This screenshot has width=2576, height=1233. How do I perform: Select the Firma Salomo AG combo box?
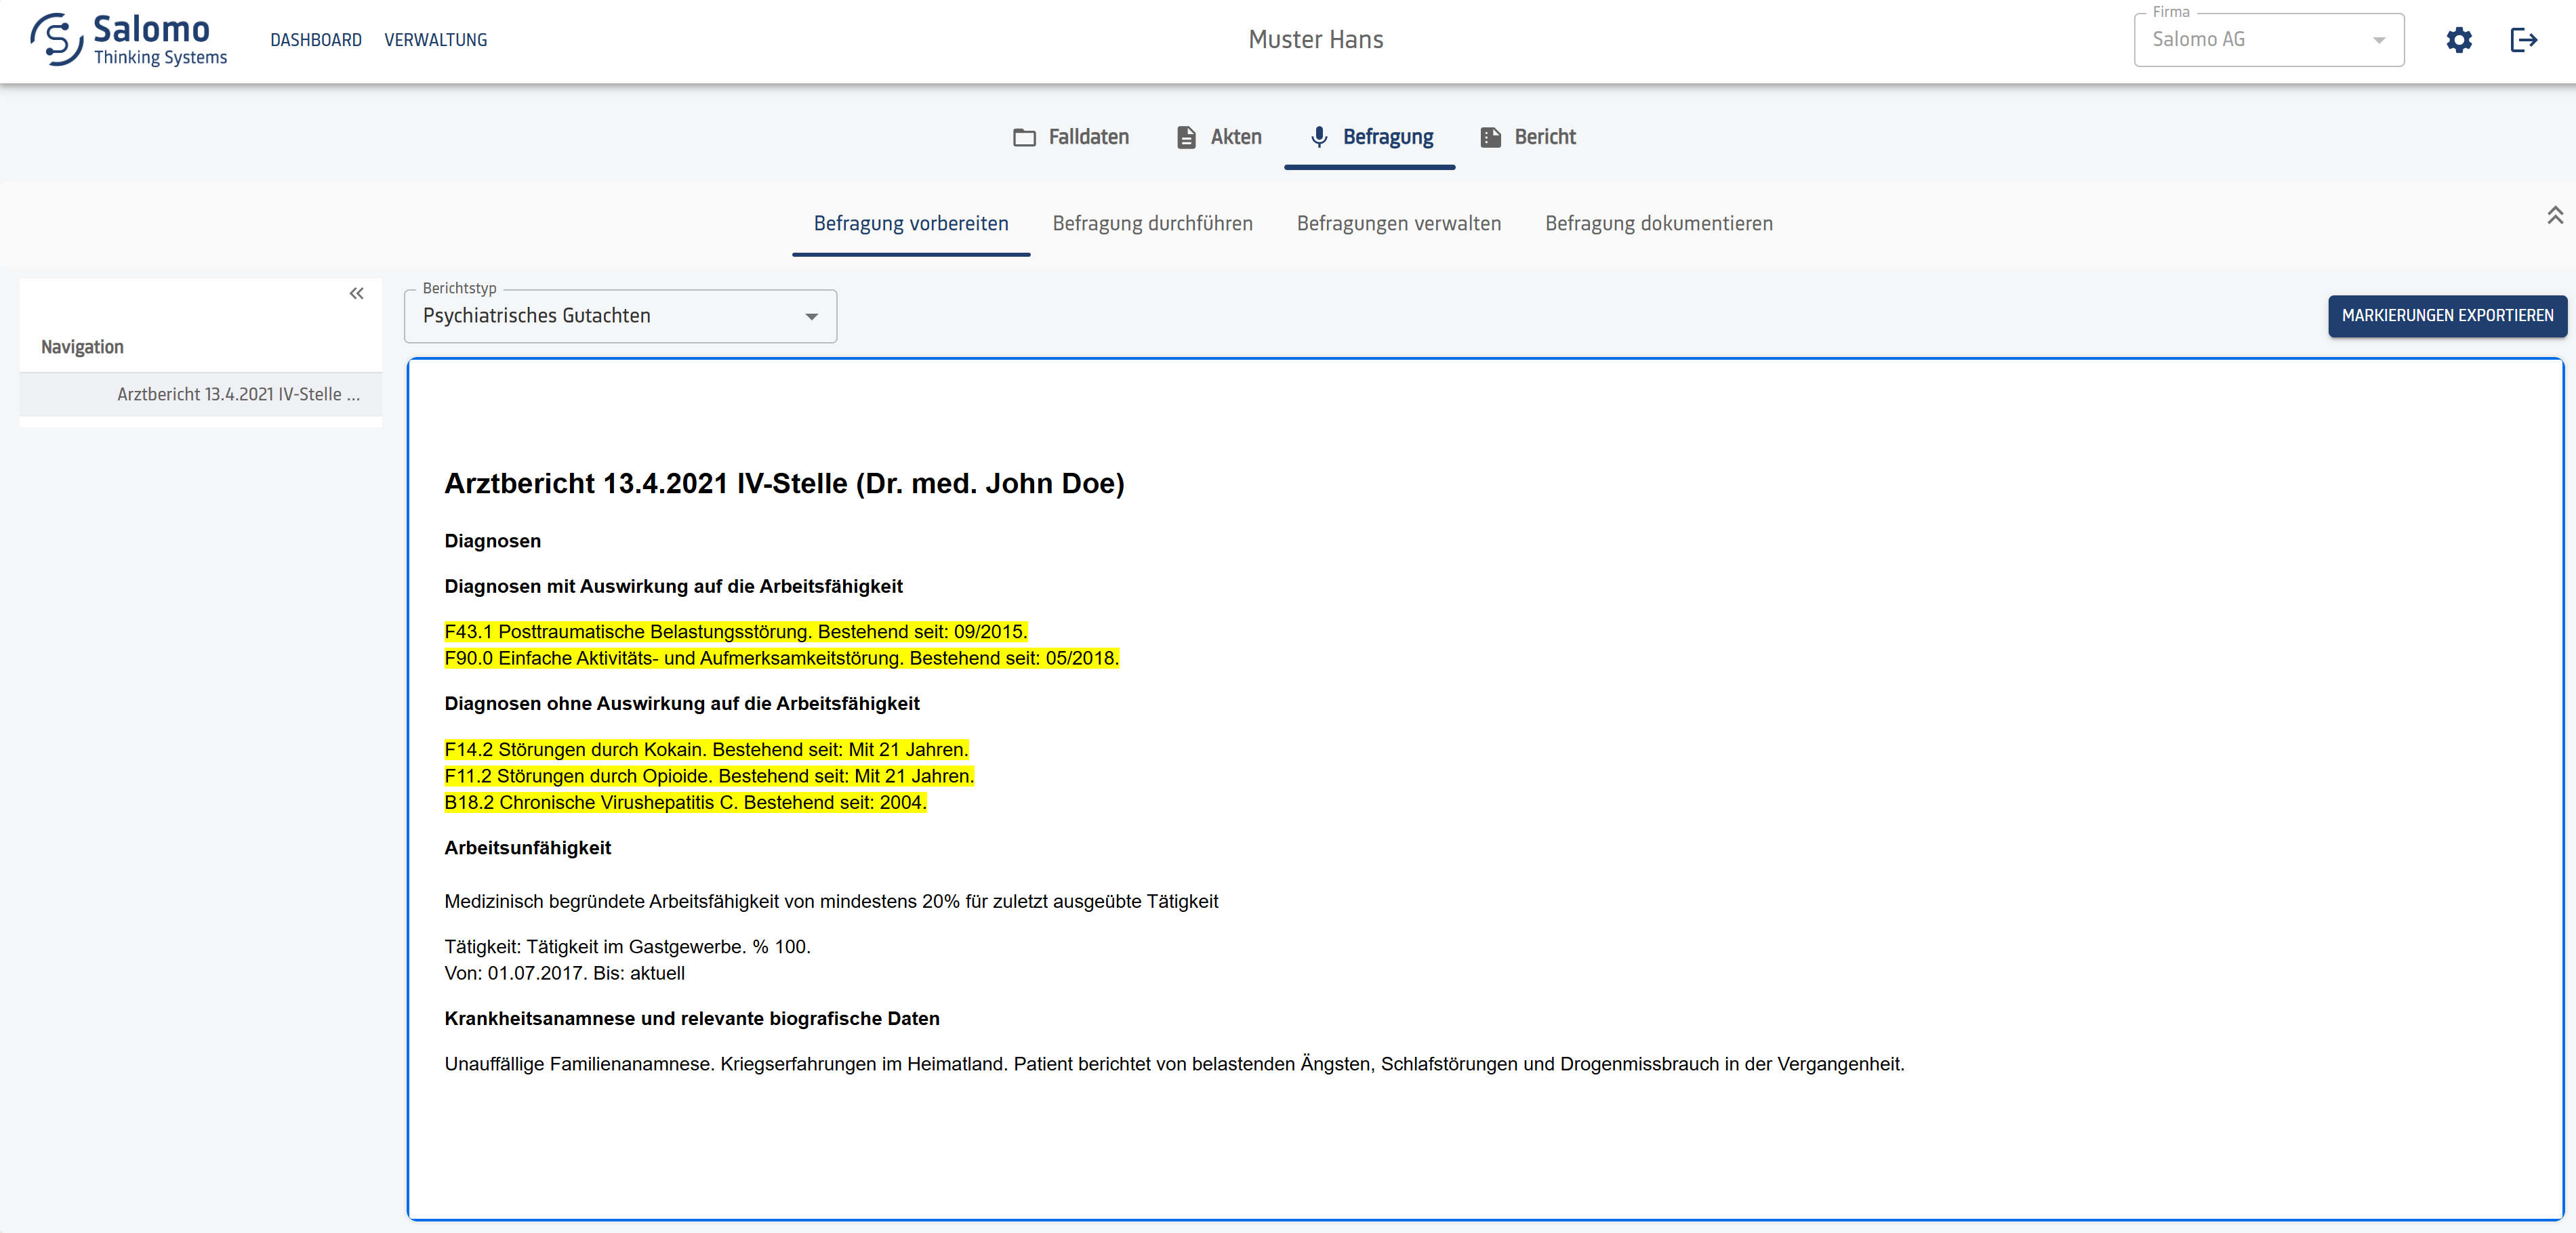point(2269,40)
